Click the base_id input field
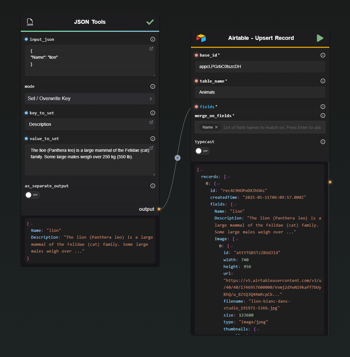This screenshot has height=357, width=350. [260, 66]
